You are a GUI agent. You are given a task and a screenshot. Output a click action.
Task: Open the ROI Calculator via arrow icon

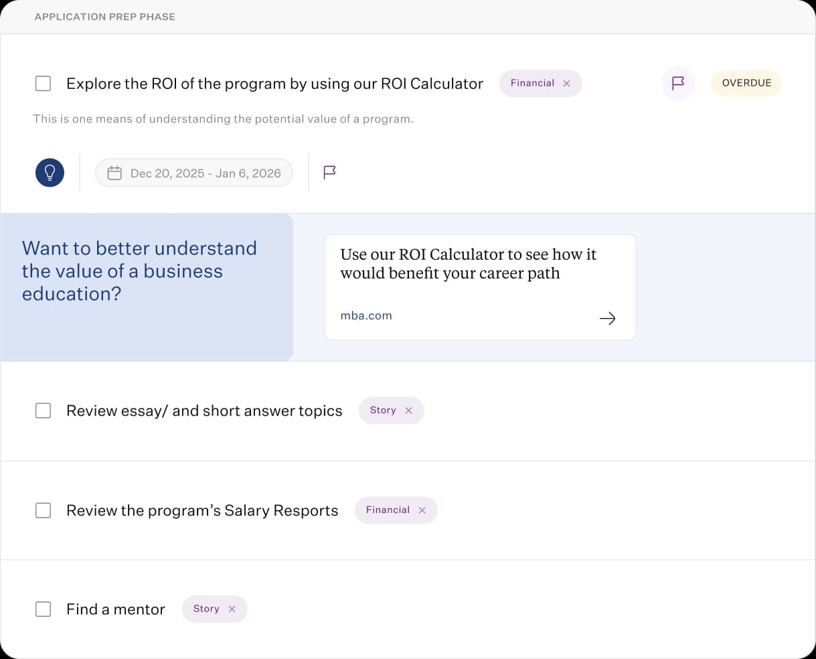(607, 318)
